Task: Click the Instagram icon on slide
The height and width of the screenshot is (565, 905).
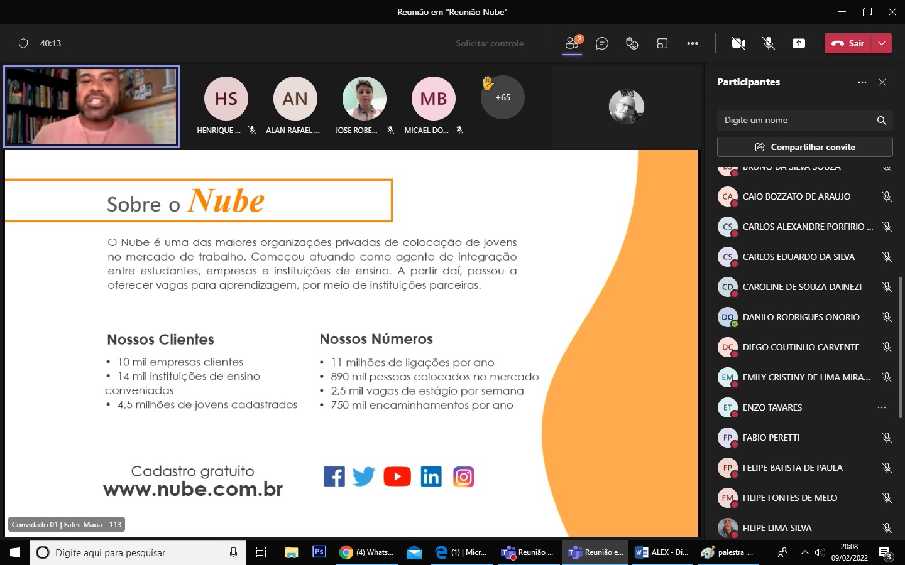Action: pos(464,477)
